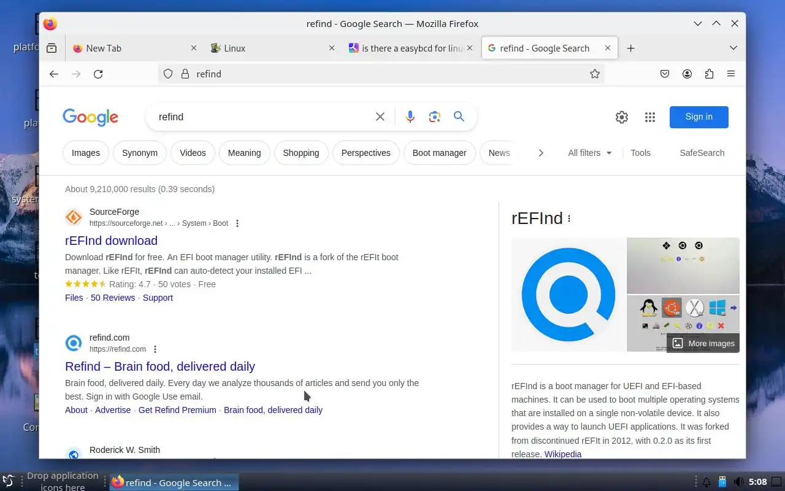Select the Videos filter chip

click(193, 153)
